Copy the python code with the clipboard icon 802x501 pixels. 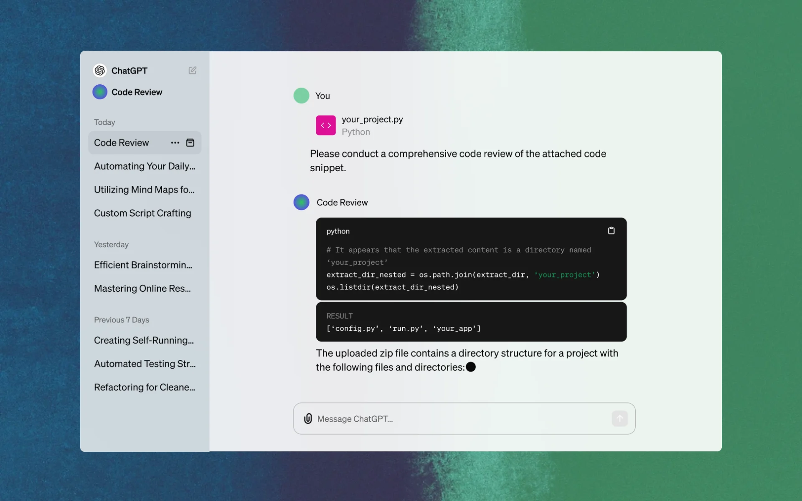tap(611, 231)
